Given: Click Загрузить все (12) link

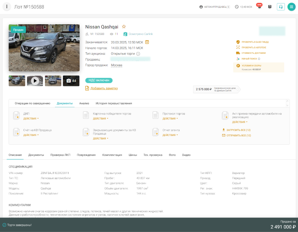Looking at the screenshot, I should click(x=238, y=130).
